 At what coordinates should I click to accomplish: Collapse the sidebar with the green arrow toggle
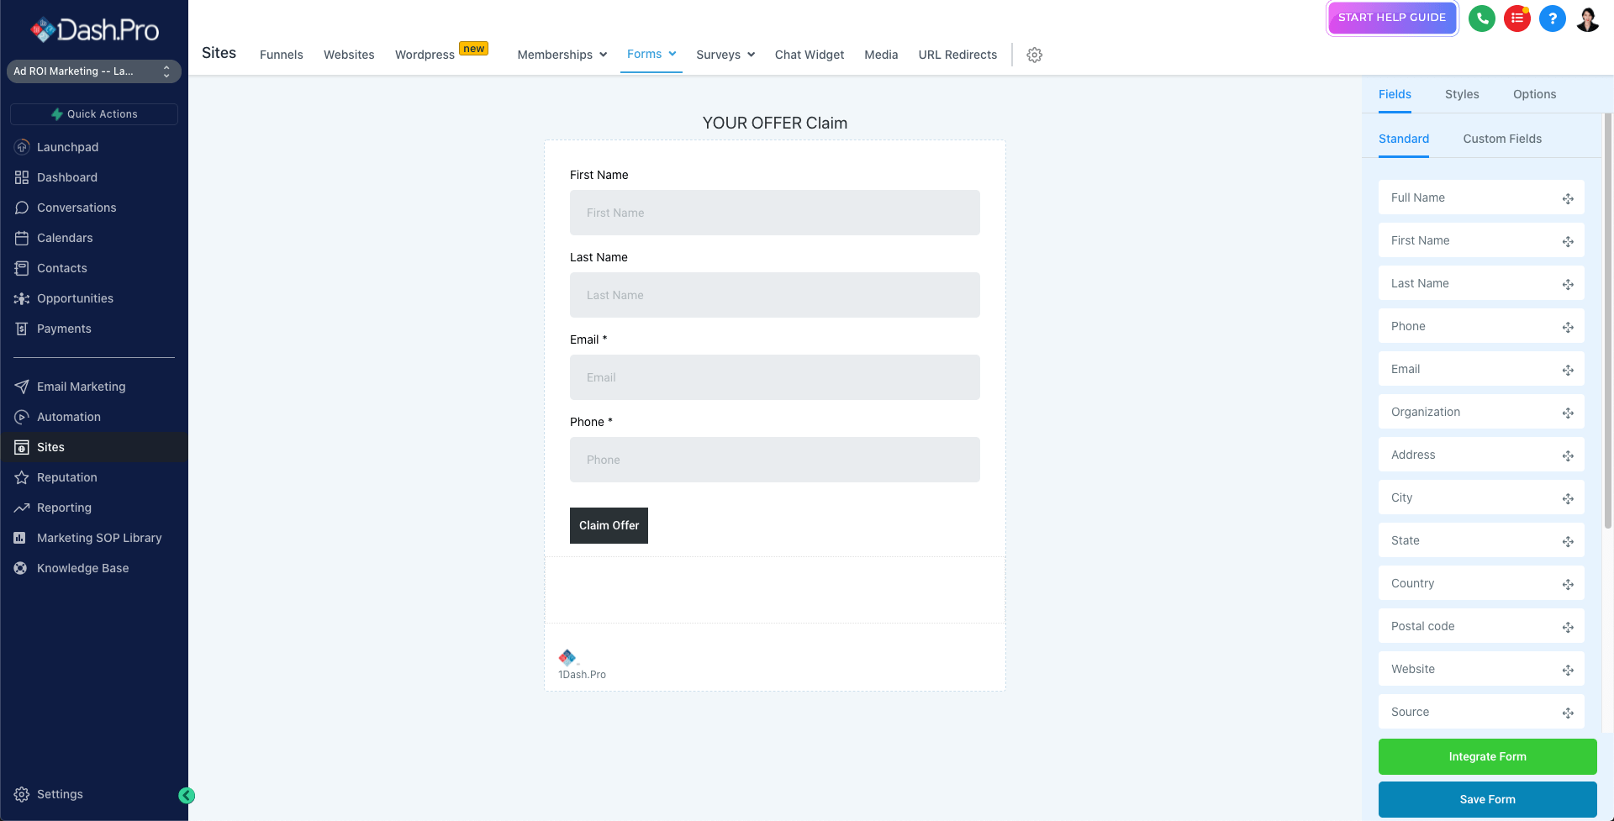186,794
